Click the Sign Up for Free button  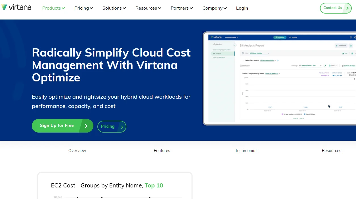click(x=62, y=126)
